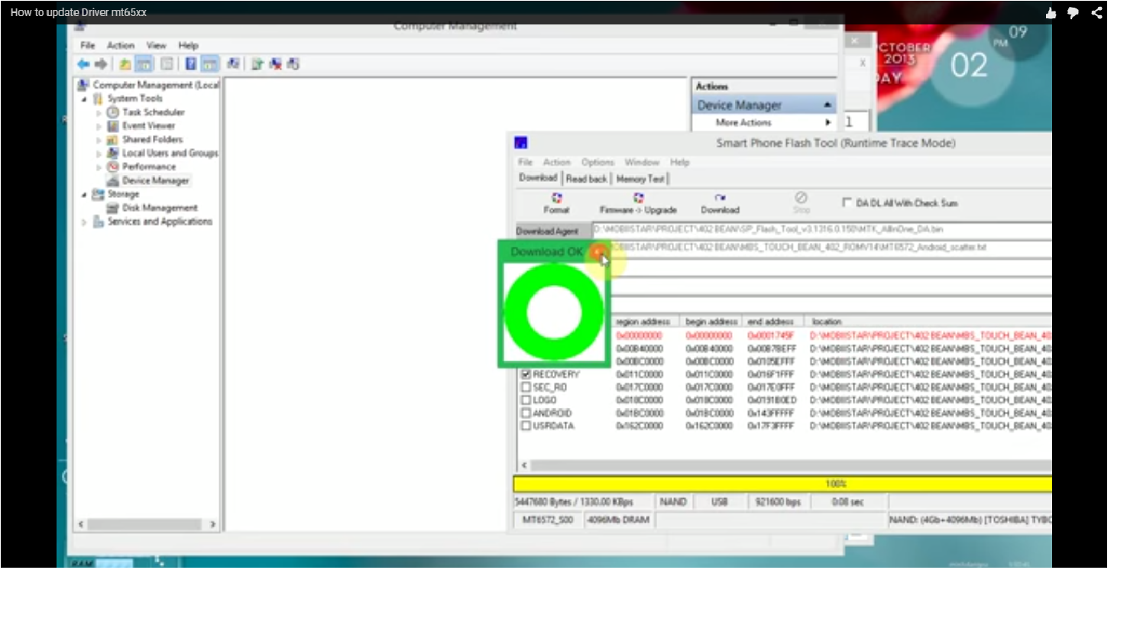Click the Scan for hardware changes icon
The height and width of the screenshot is (625, 1140).
[x=233, y=64]
